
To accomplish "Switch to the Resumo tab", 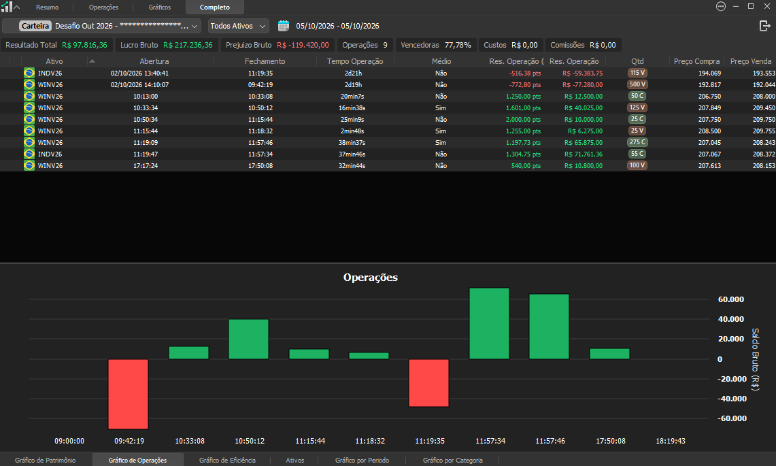I will pos(47,7).
